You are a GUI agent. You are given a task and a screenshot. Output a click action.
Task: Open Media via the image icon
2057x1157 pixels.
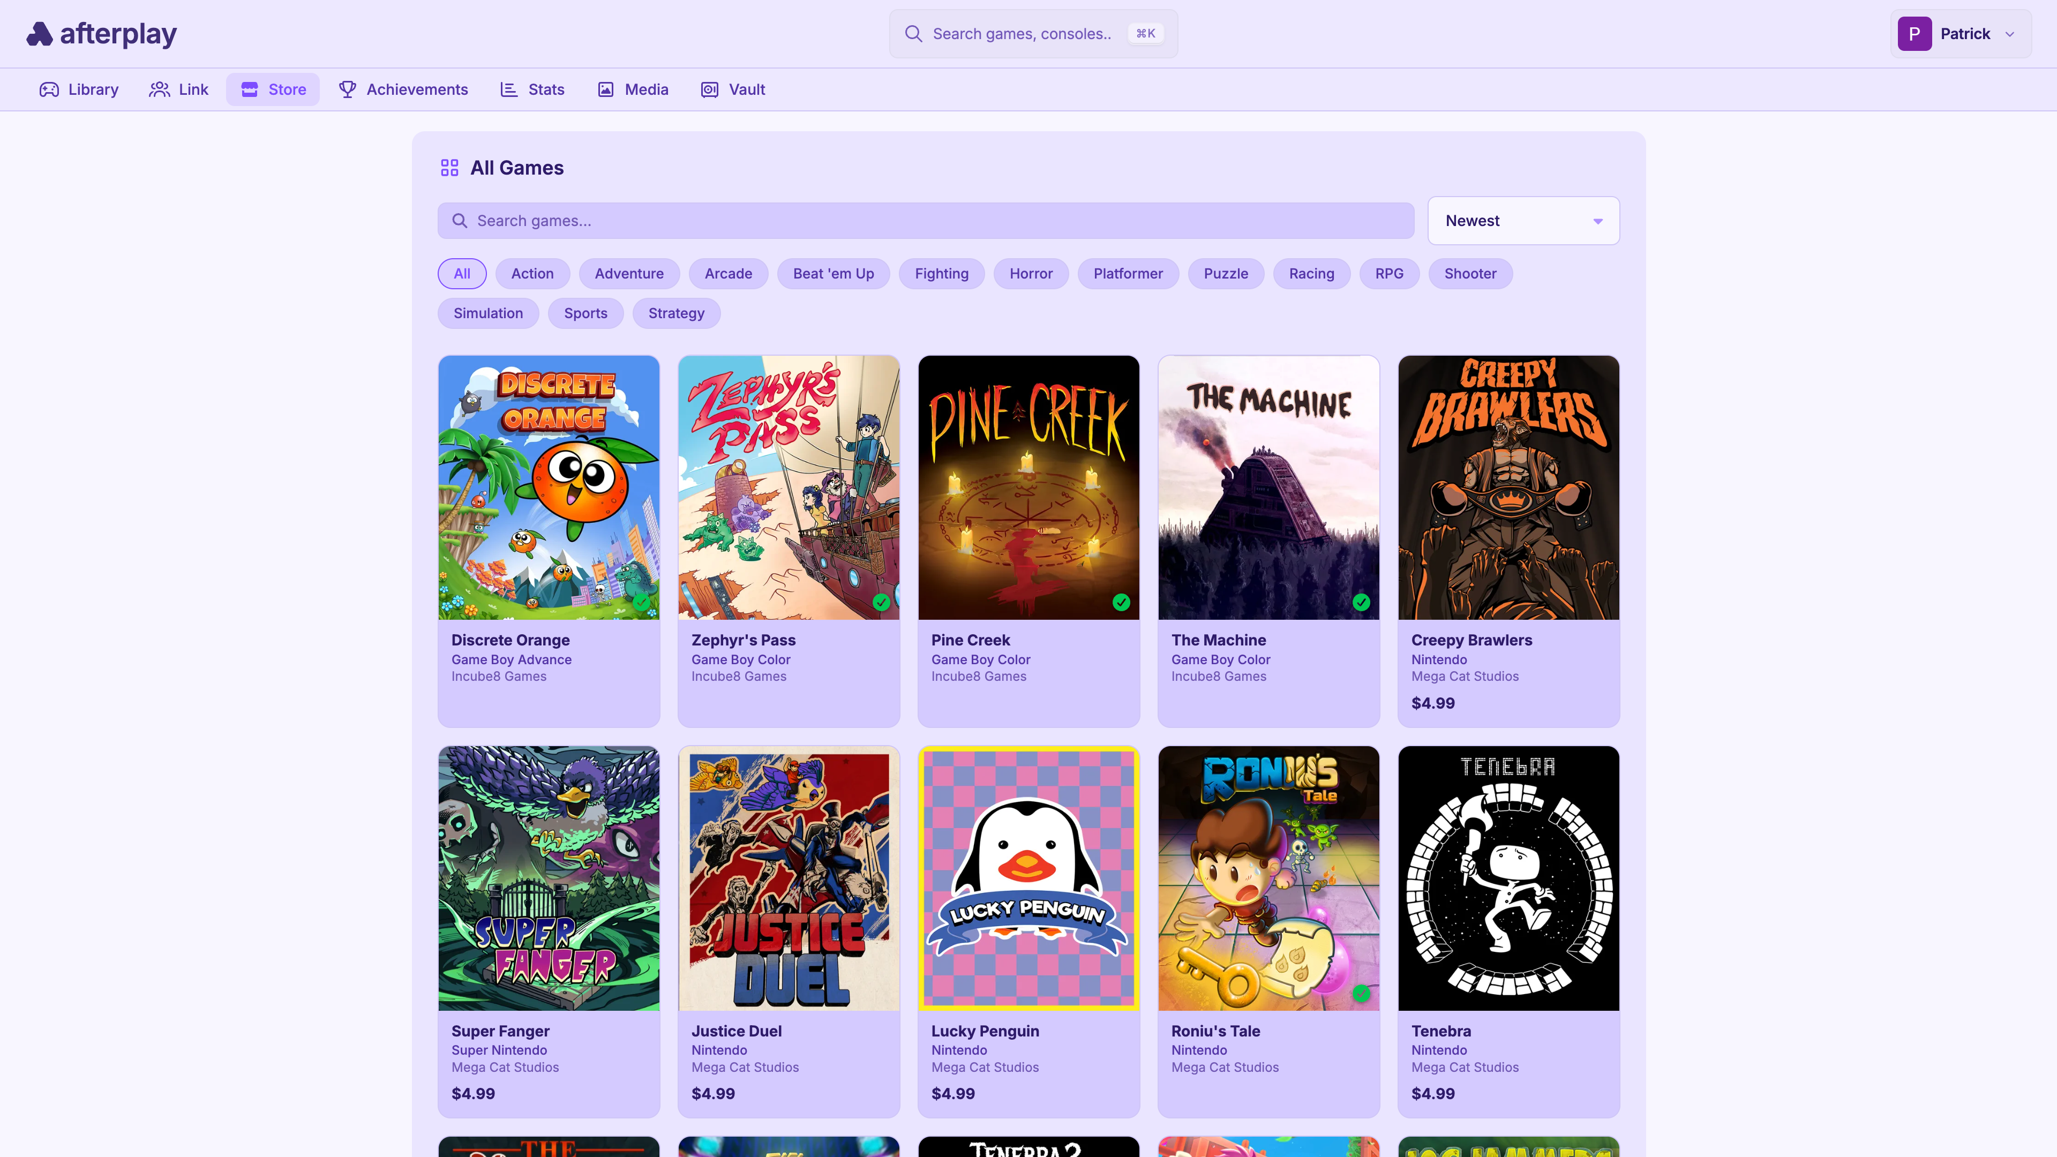tap(606, 89)
